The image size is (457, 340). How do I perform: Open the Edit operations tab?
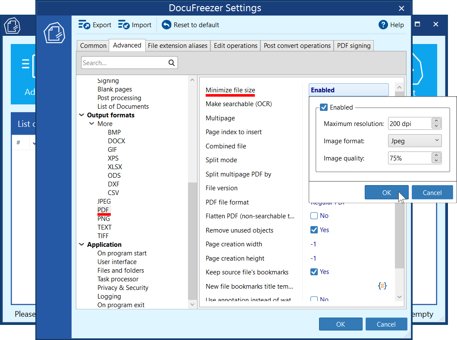[x=235, y=46]
